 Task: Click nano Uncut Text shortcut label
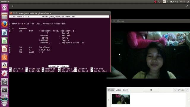(68, 71)
